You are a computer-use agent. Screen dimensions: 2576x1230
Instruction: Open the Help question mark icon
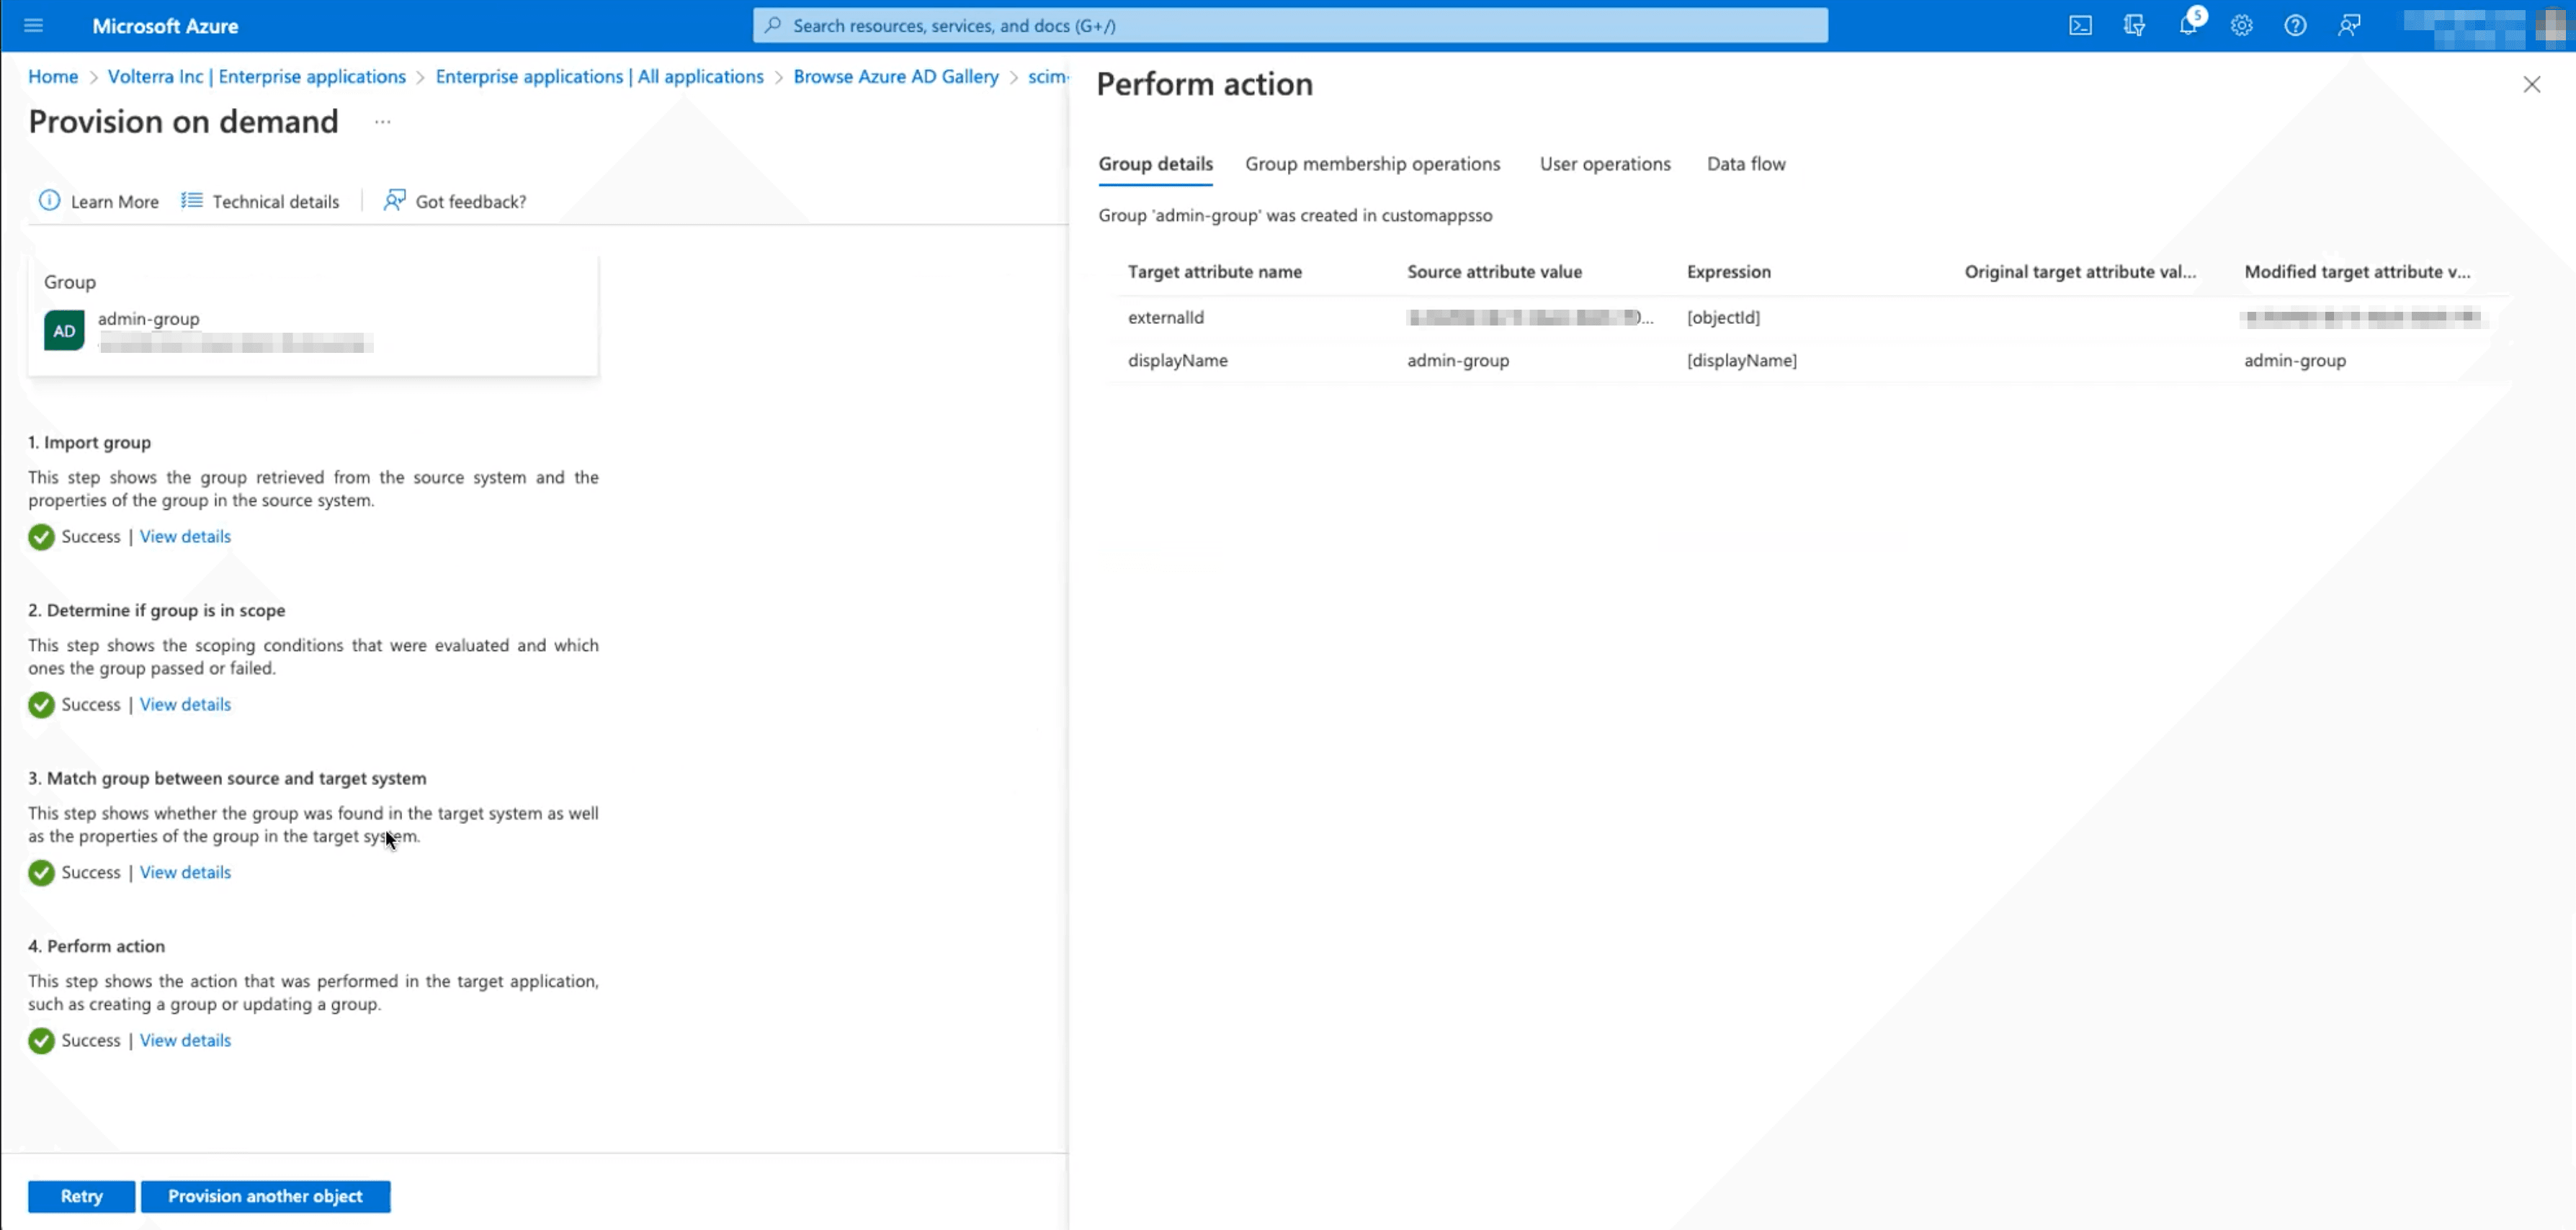pos(2295,26)
